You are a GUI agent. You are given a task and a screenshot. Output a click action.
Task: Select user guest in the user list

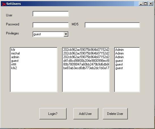pyautogui.click(x=34, y=61)
